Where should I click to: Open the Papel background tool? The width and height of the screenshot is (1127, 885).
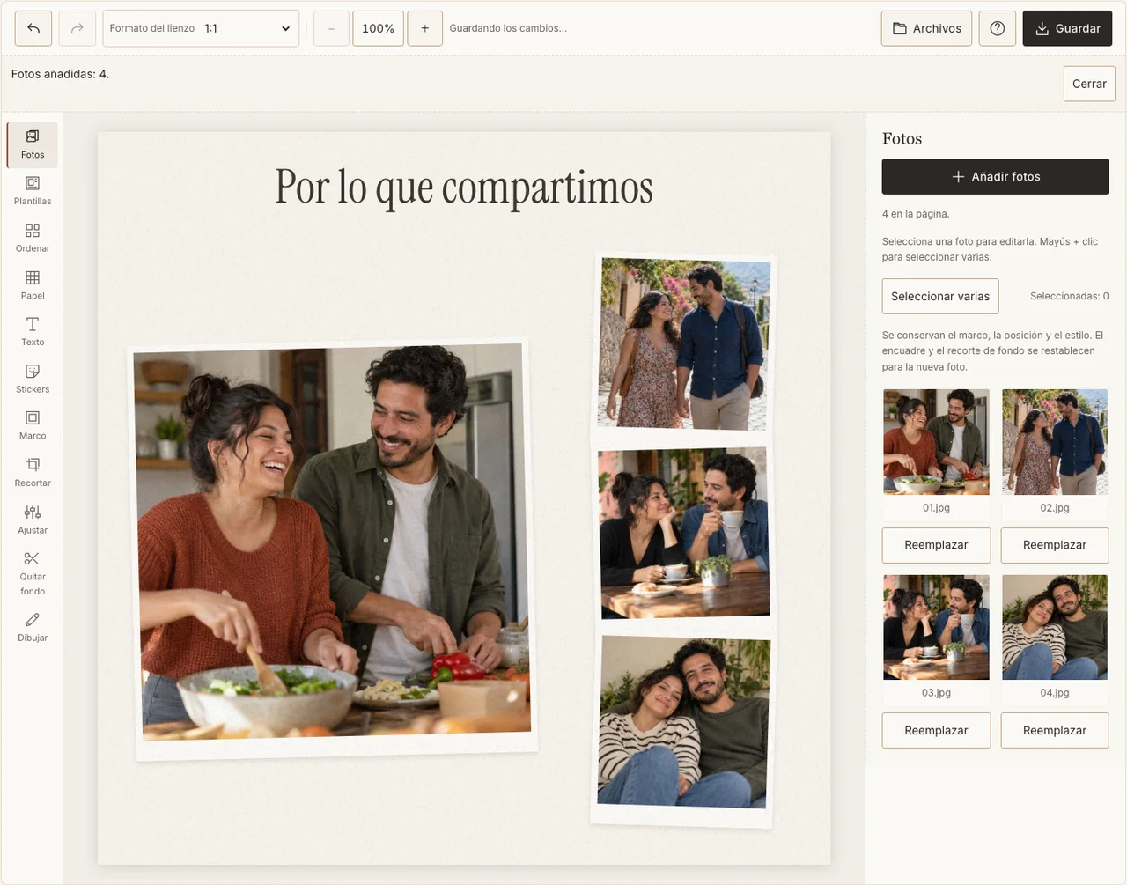pos(33,285)
